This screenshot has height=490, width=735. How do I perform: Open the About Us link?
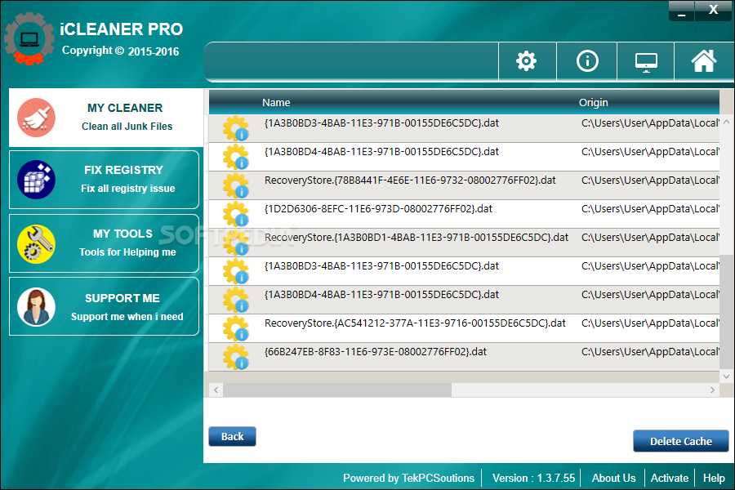[x=613, y=478]
